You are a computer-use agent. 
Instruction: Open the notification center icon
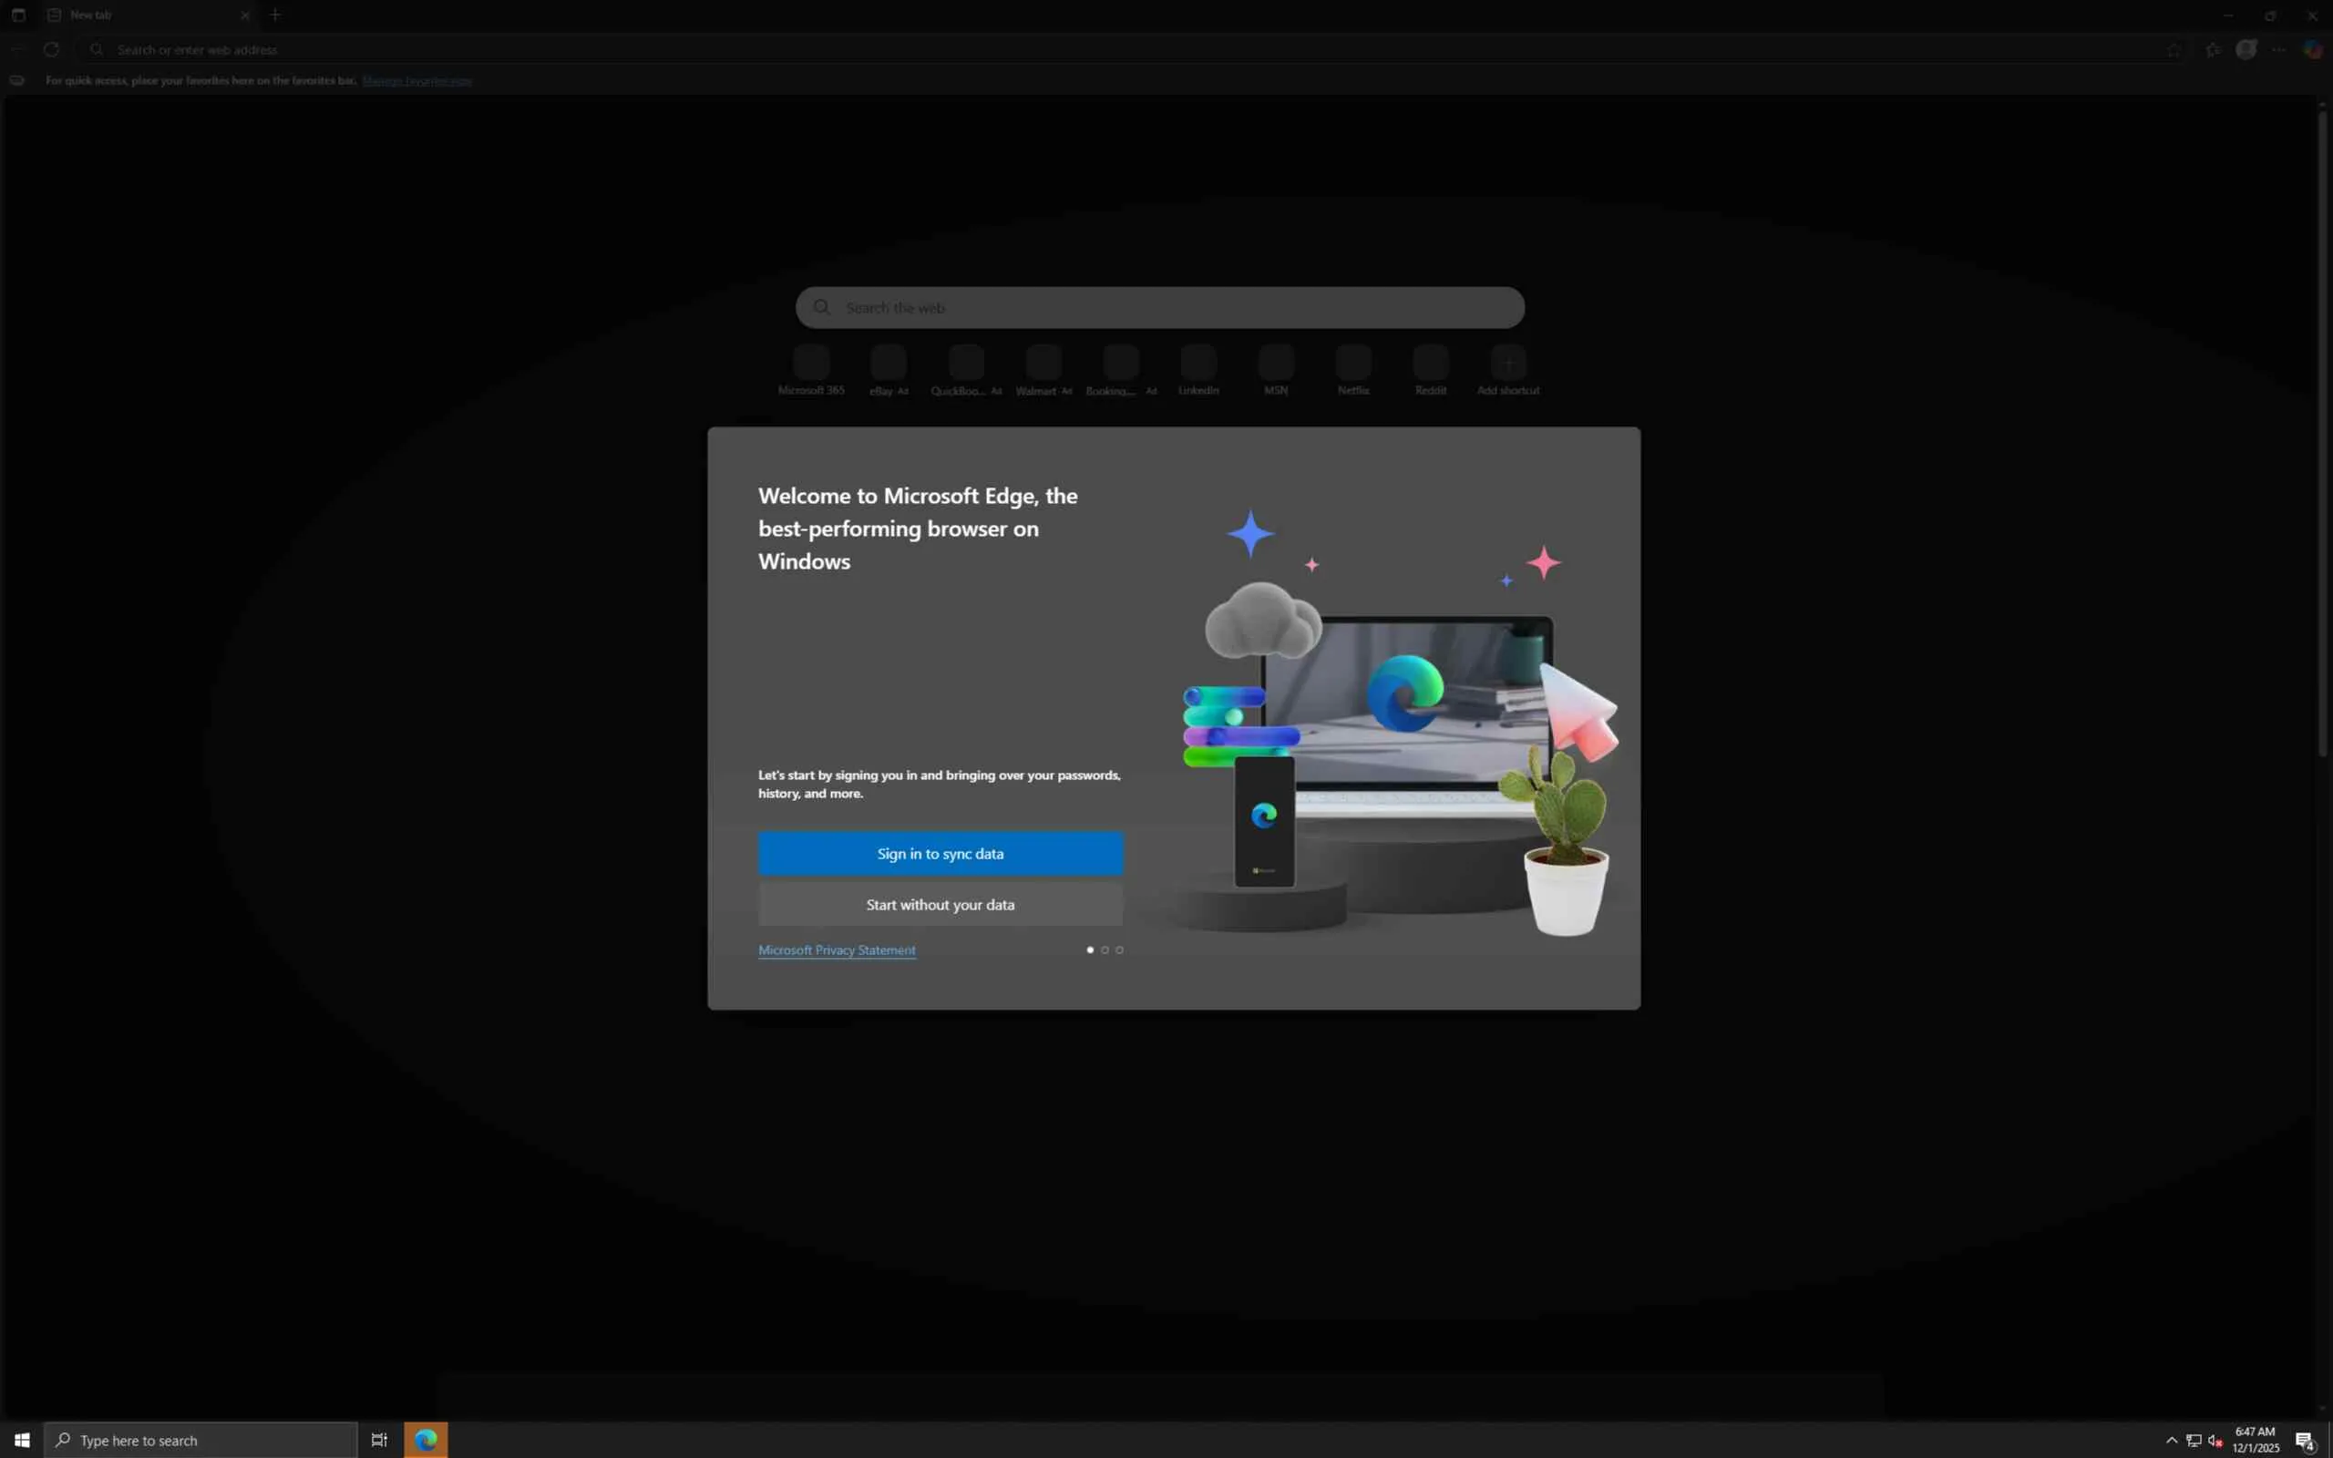coord(2305,1441)
